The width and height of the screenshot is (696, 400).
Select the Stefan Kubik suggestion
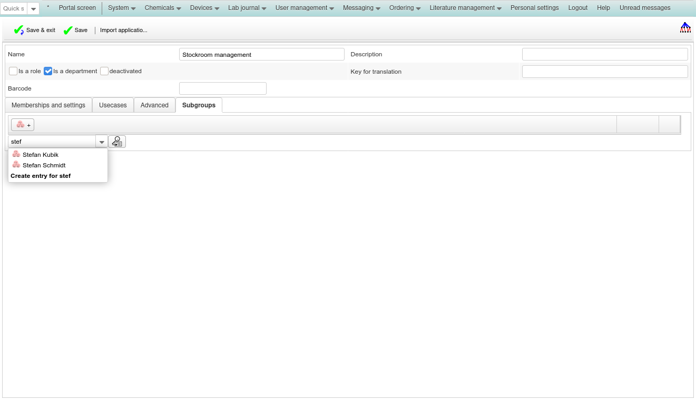40,155
